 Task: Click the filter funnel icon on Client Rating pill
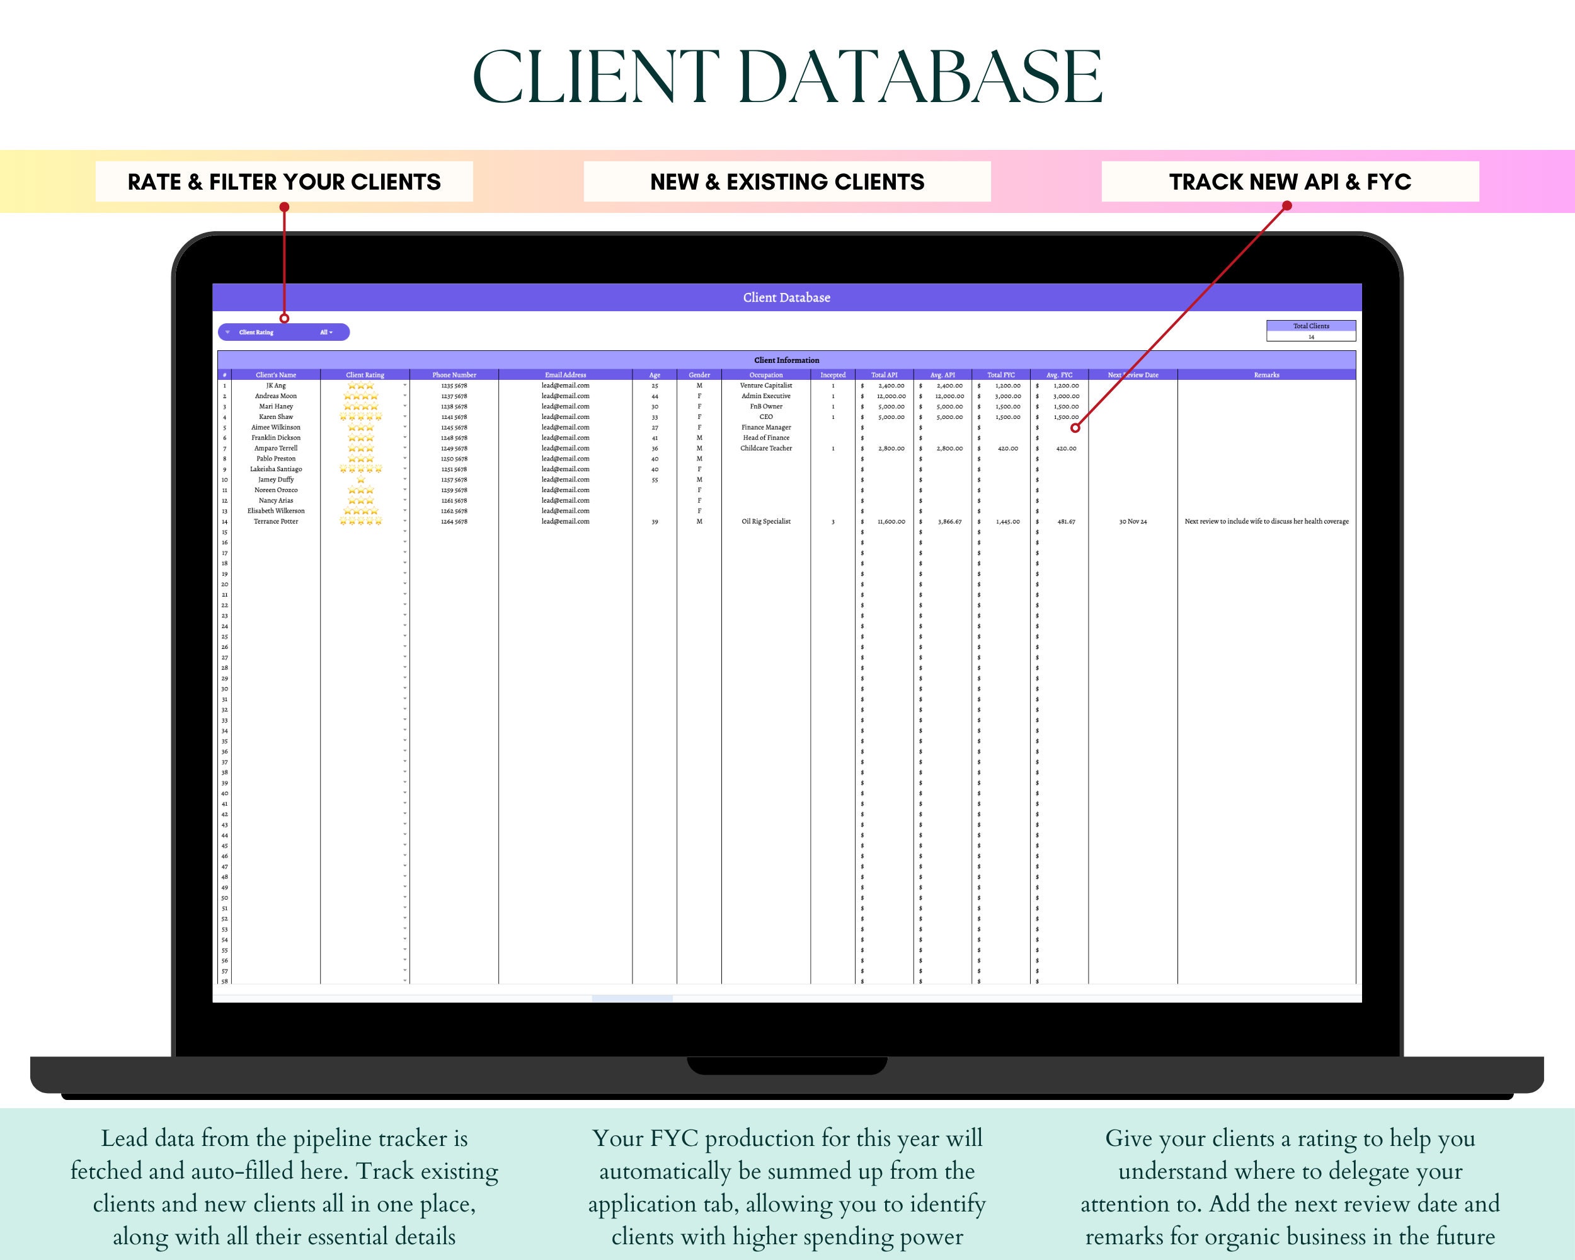(x=227, y=333)
